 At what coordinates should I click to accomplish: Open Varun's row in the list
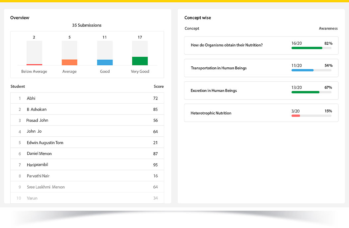(87, 198)
